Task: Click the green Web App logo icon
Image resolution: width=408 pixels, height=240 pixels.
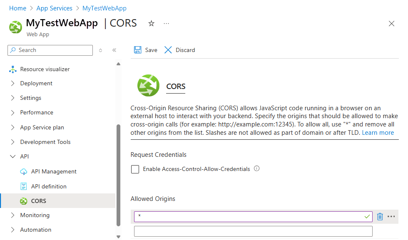Action: (15, 27)
